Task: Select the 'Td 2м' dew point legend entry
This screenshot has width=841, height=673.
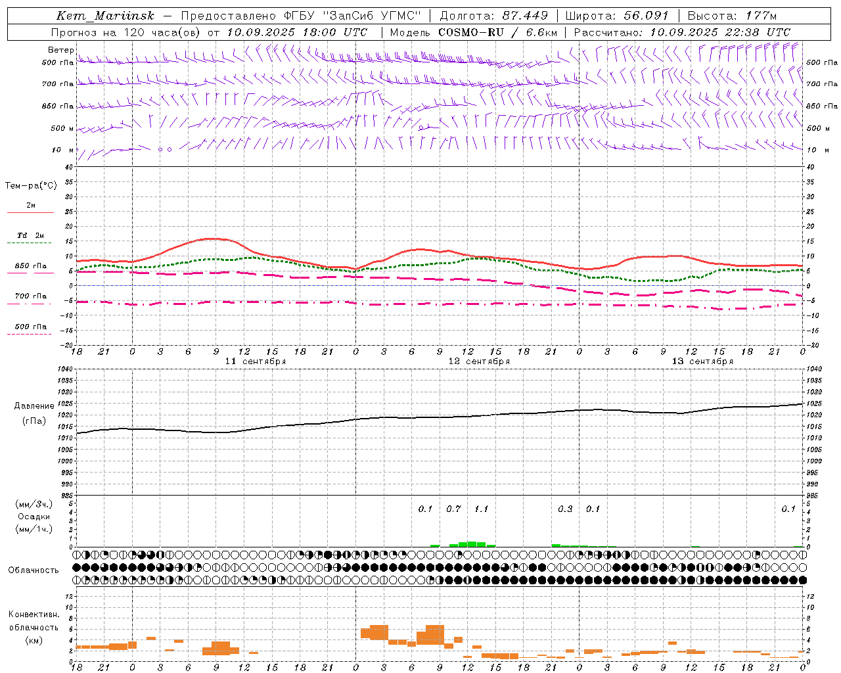Action: pos(31,235)
